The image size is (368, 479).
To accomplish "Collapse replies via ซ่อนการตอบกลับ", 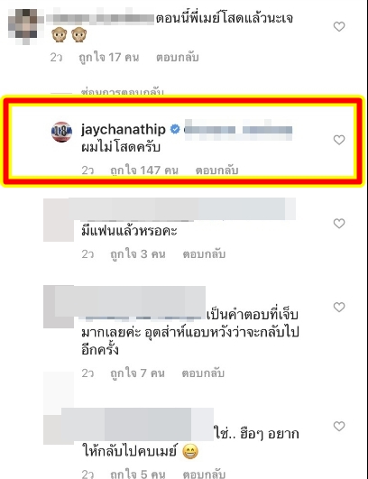I will (123, 92).
